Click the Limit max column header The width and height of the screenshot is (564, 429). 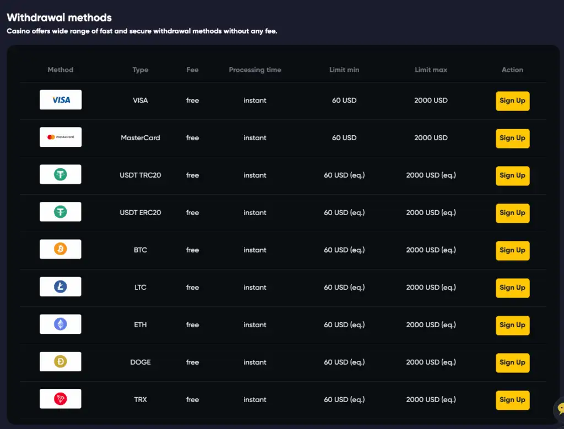tap(431, 70)
